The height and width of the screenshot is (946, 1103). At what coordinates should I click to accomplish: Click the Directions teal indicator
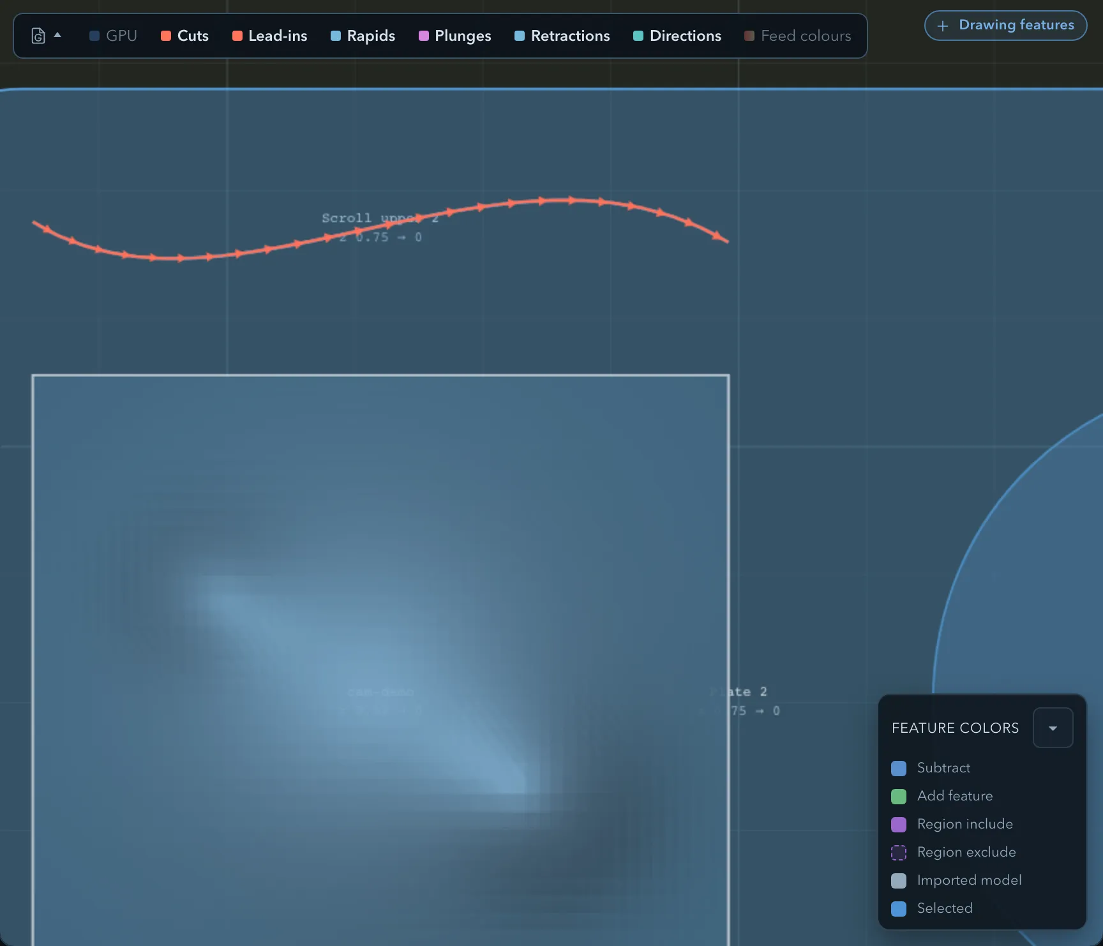[638, 36]
